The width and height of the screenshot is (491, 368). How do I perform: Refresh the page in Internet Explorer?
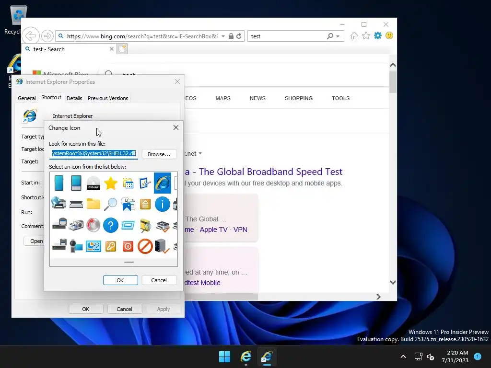click(x=239, y=36)
